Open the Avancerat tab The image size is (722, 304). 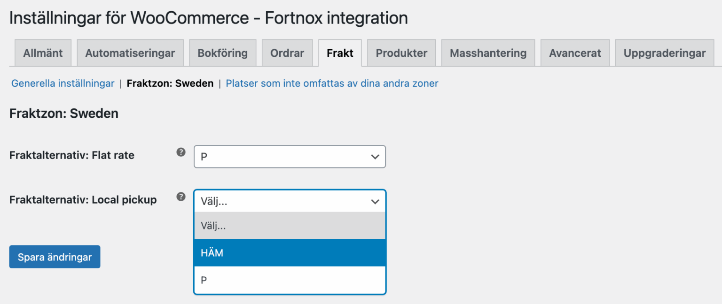575,53
